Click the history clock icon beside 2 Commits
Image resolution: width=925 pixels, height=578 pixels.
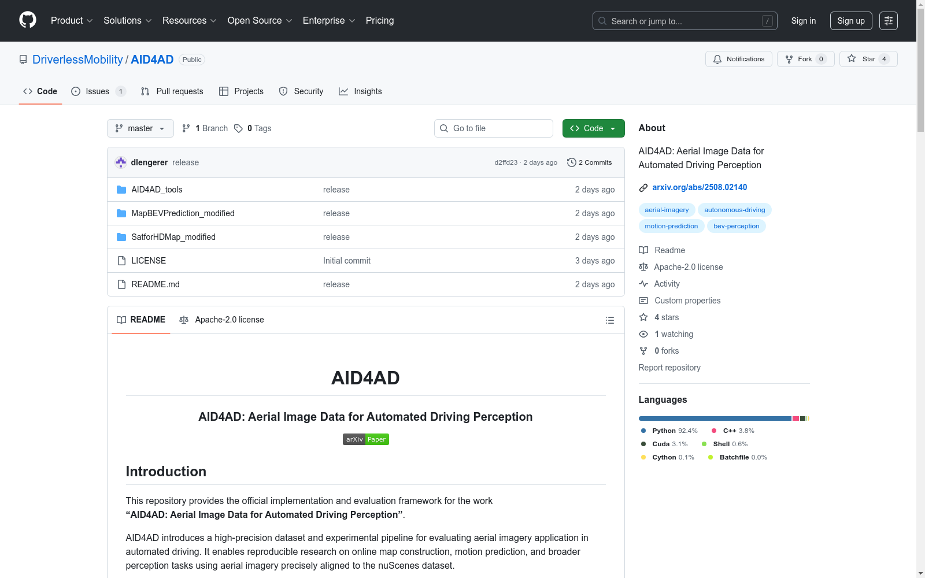[572, 162]
